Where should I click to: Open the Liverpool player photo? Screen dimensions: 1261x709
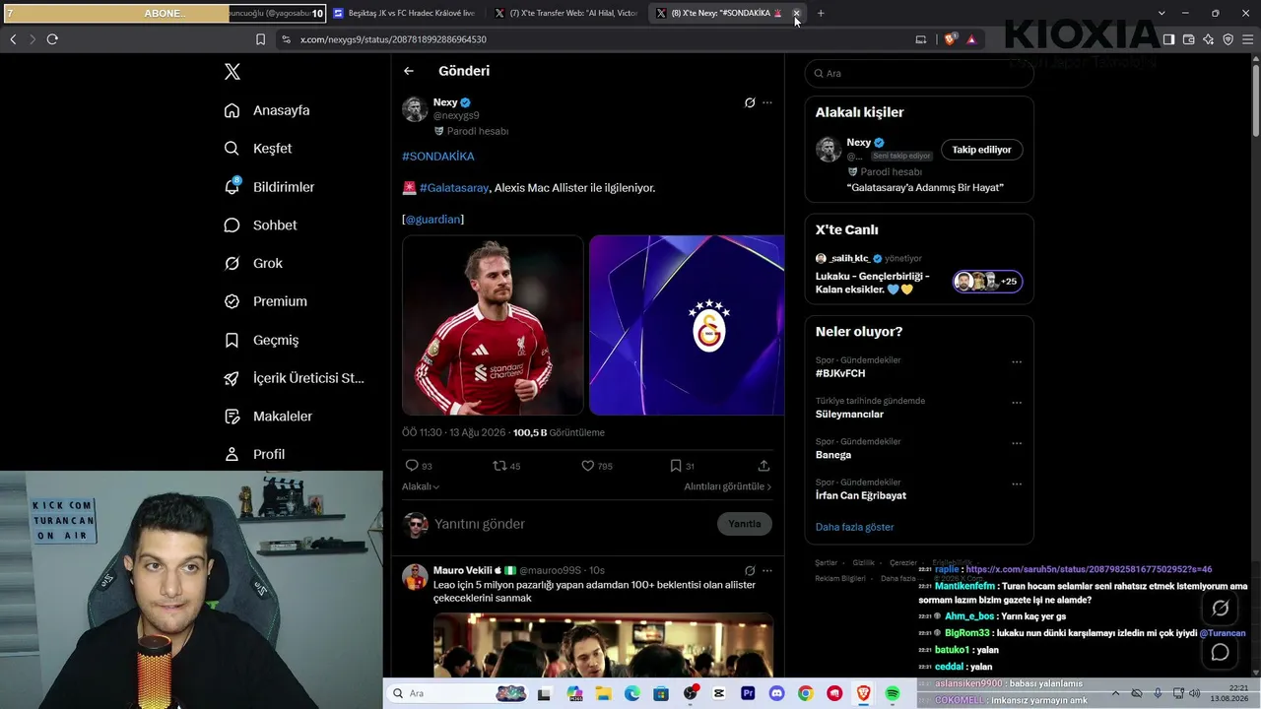(493, 325)
